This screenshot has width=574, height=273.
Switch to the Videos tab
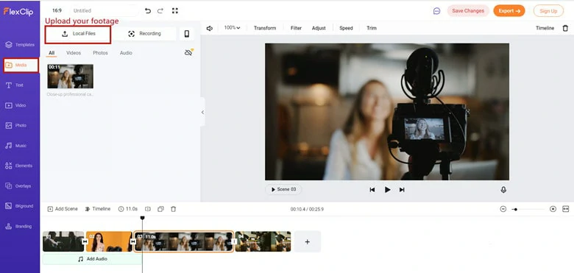click(x=74, y=53)
